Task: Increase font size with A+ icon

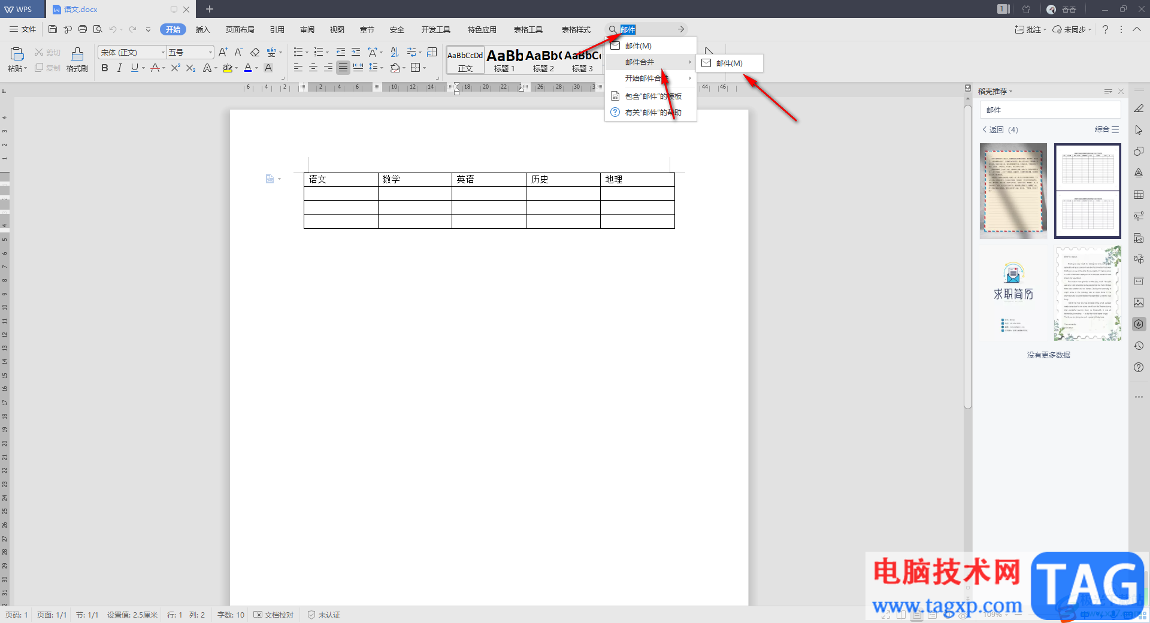Action: click(x=223, y=52)
